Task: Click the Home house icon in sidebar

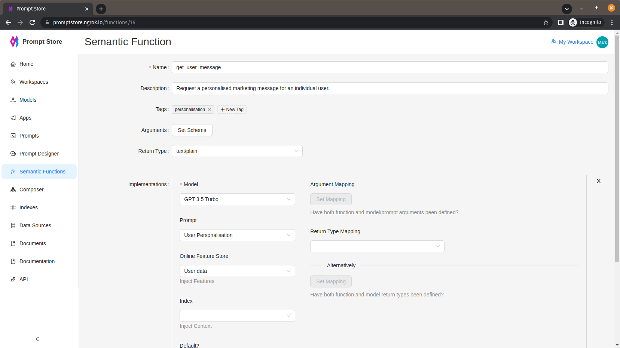Action: 13,64
